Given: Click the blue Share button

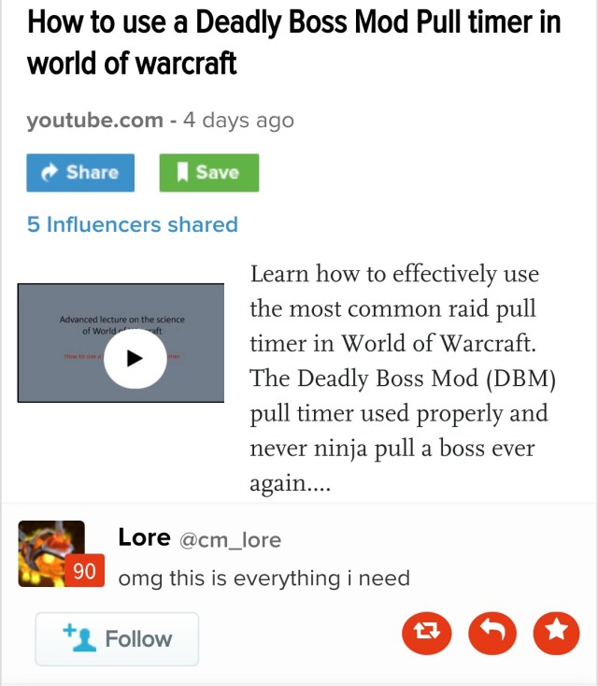Looking at the screenshot, I should click(x=80, y=173).
